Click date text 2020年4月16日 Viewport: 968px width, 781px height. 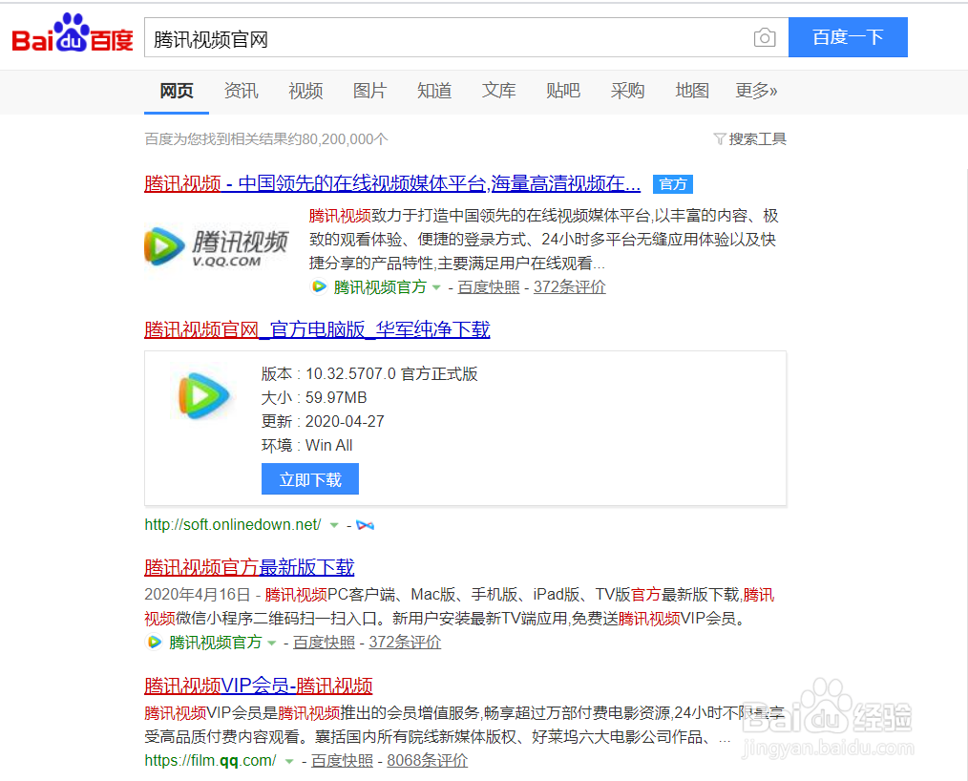coord(197,595)
